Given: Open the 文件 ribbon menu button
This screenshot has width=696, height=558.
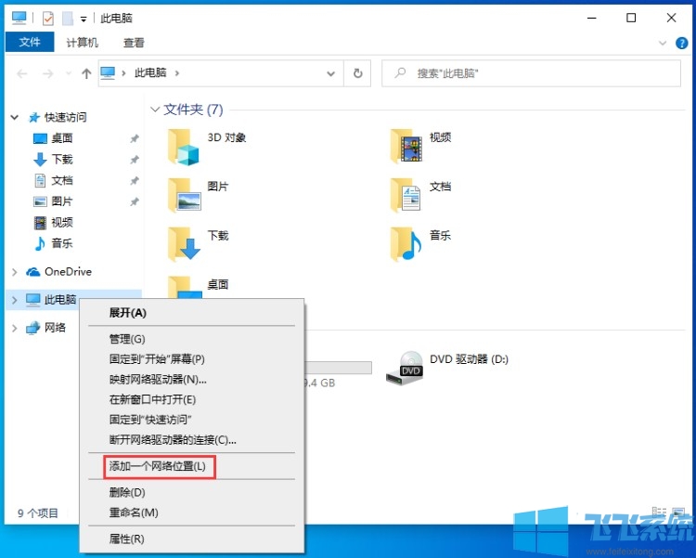Looking at the screenshot, I should (30, 43).
